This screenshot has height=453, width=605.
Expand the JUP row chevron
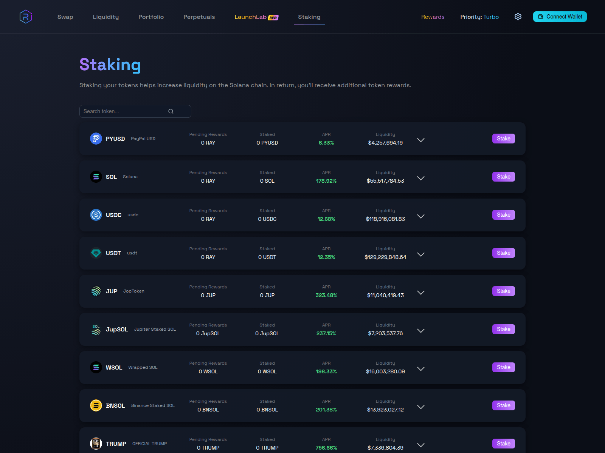point(421,293)
